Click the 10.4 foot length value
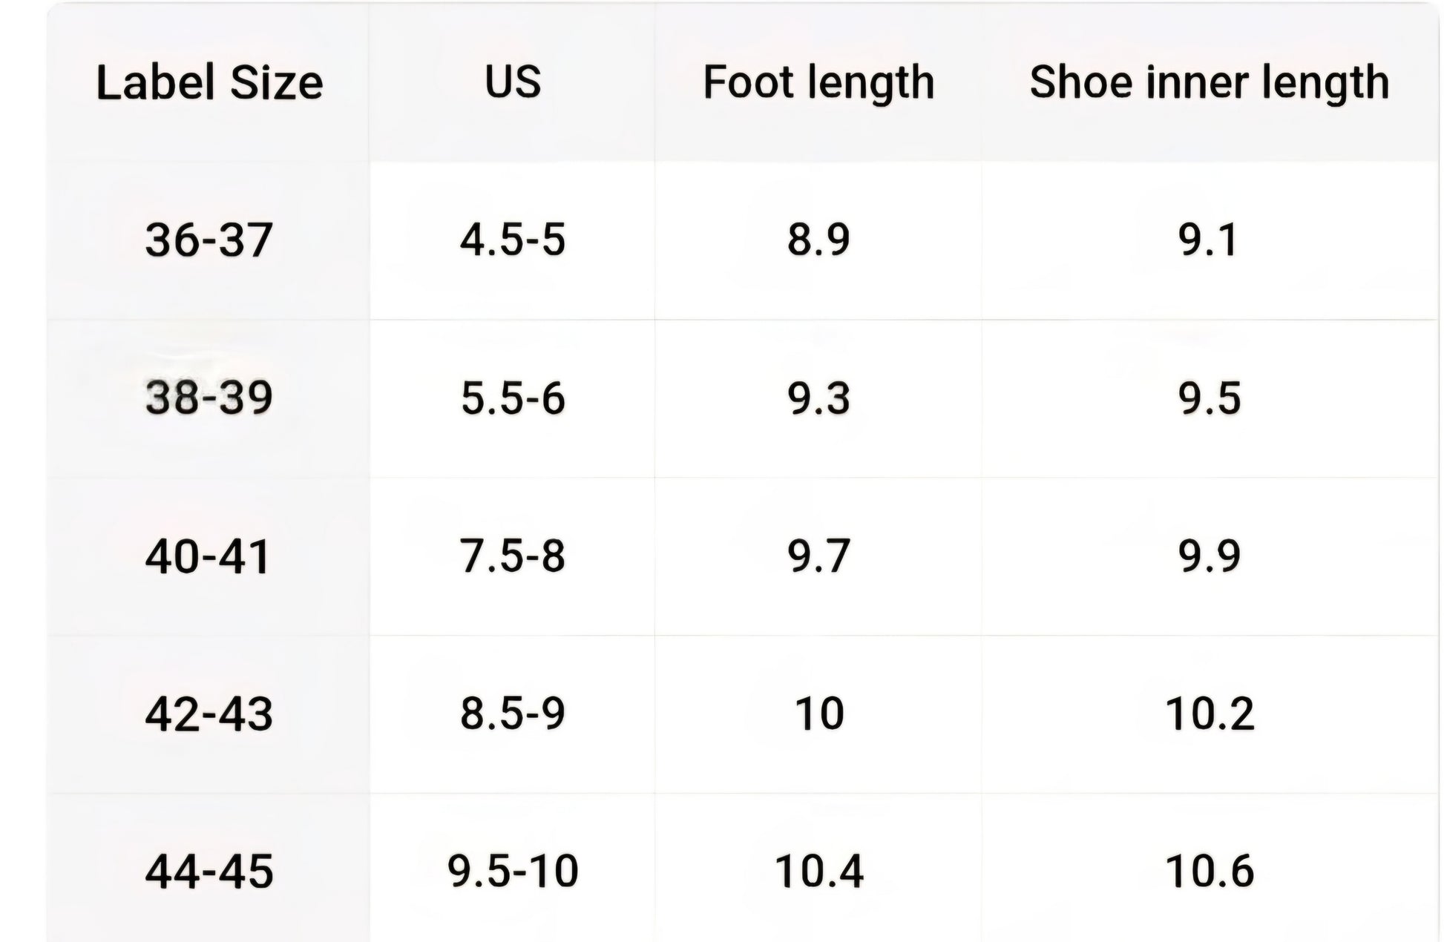The width and height of the screenshot is (1444, 942). pyautogui.click(x=818, y=871)
